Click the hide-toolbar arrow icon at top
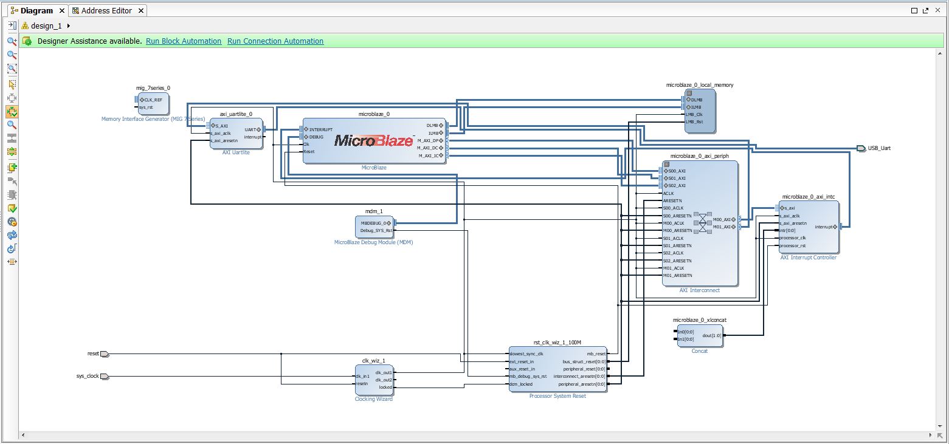Image resolution: width=949 pixels, height=444 pixels. [12, 26]
